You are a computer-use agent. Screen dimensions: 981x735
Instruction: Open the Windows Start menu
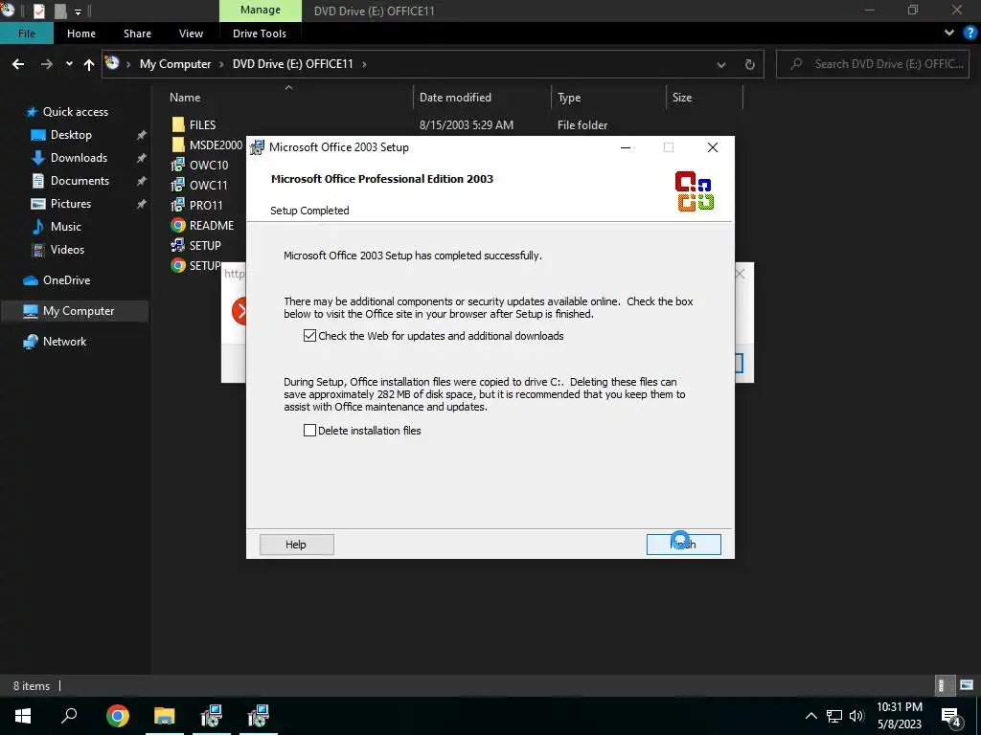pos(23,716)
